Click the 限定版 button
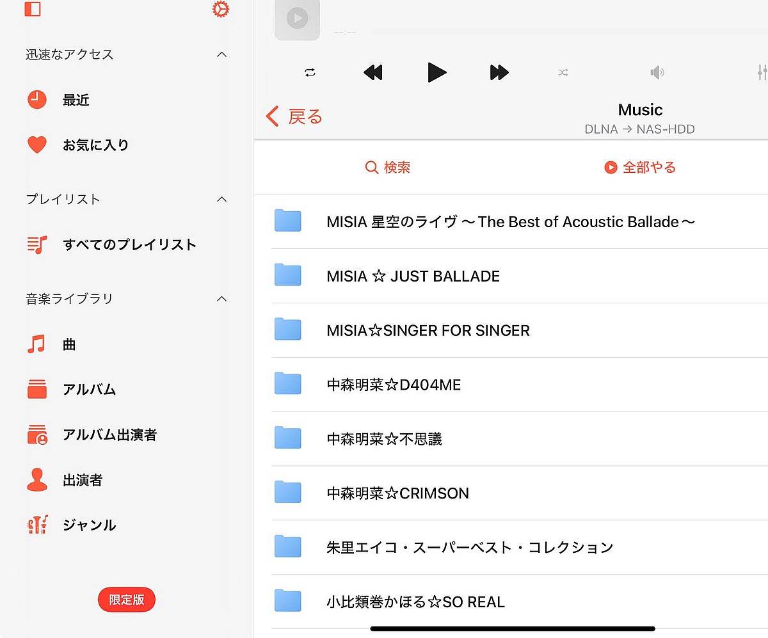The image size is (768, 638). coord(127,600)
